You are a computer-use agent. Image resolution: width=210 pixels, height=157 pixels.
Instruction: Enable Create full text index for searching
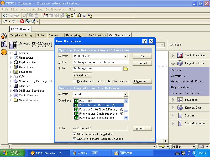click(74, 81)
